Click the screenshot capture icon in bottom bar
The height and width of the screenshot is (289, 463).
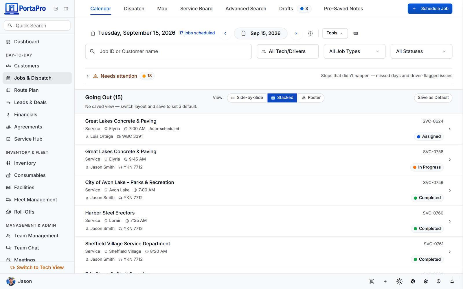coord(372,281)
